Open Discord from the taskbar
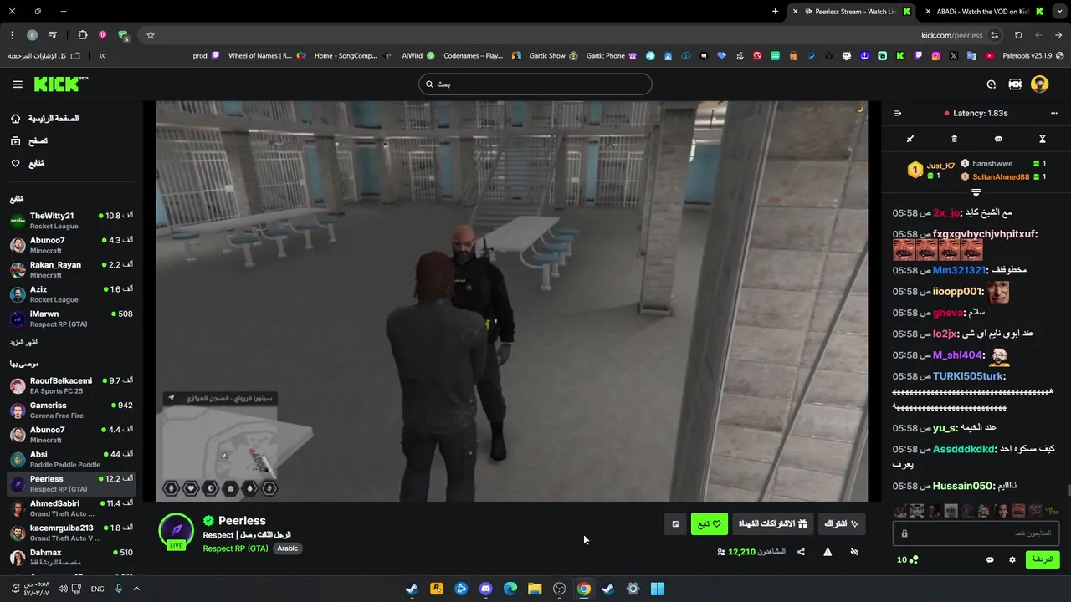 coord(485,589)
